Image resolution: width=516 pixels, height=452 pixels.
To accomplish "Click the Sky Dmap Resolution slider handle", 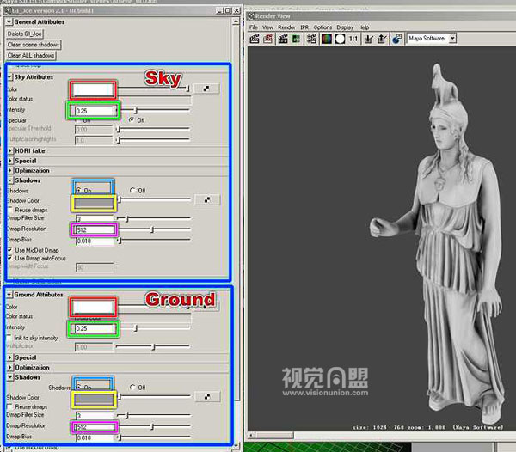I will click(152, 229).
